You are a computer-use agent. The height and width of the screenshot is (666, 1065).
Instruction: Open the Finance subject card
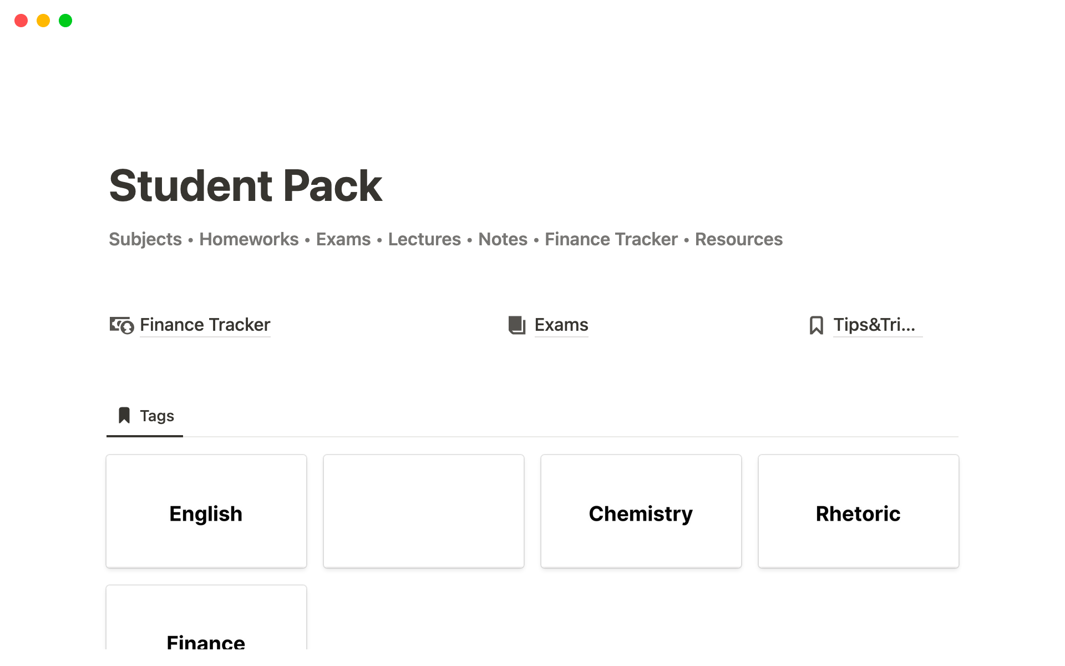pyautogui.click(x=206, y=622)
